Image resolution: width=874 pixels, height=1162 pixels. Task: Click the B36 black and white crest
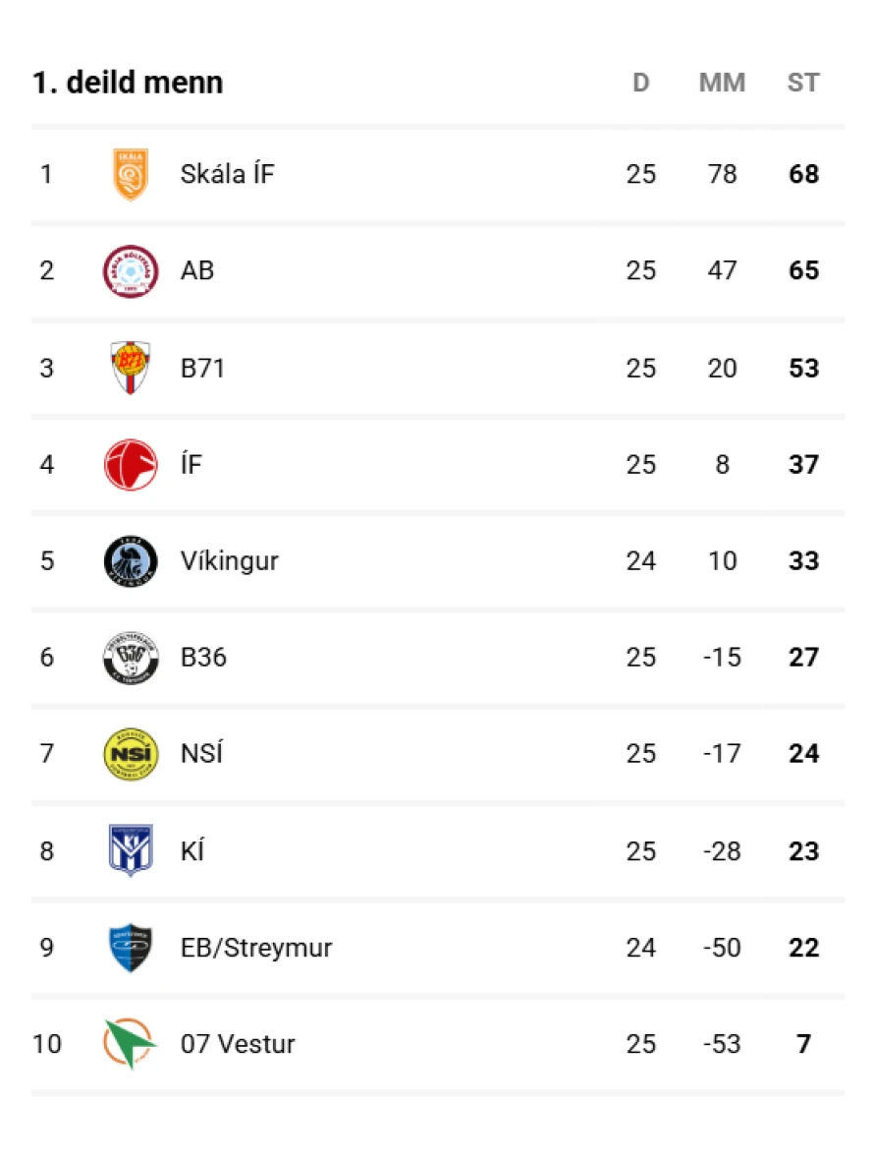[131, 658]
